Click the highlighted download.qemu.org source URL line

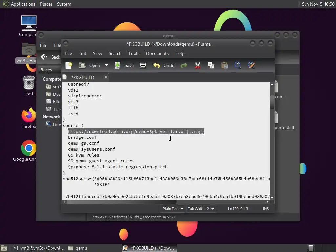point(136,131)
